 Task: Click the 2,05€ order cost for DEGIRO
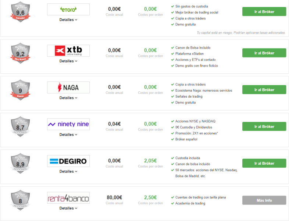pos(150,161)
